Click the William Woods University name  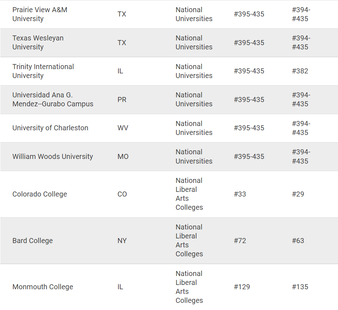click(53, 156)
